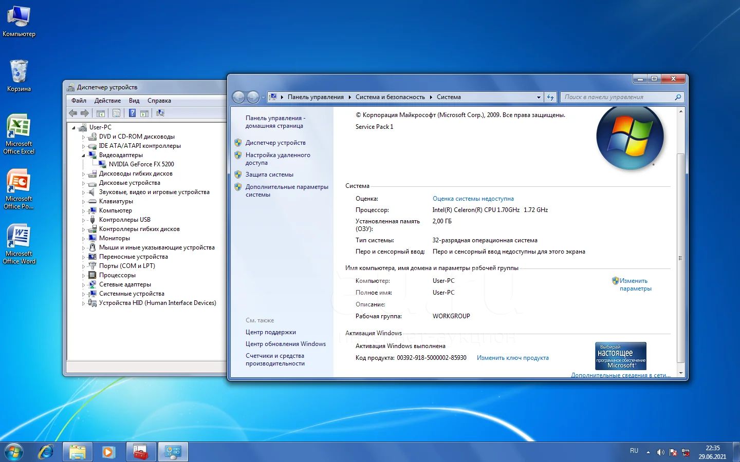Click the refresh button beside address bar
740x462 pixels.
(550, 97)
